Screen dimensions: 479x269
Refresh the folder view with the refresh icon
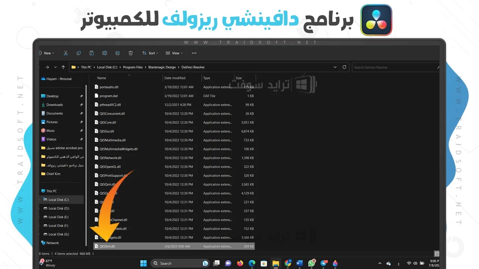(x=344, y=67)
